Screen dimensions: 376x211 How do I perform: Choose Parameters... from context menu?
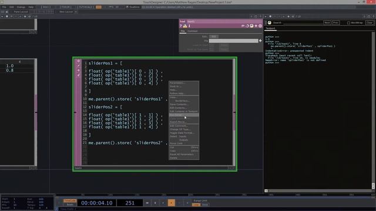[184, 83]
